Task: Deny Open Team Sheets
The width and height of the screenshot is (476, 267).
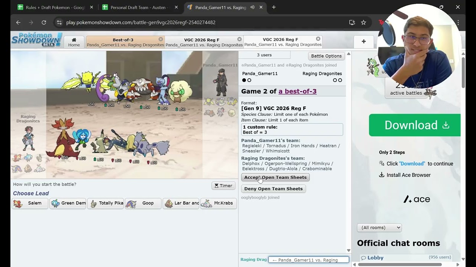Action: pos(273,189)
